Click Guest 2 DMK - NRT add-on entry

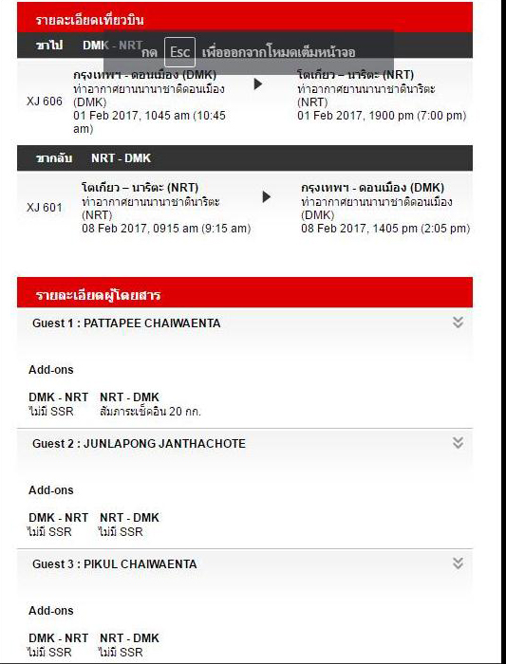58,525
